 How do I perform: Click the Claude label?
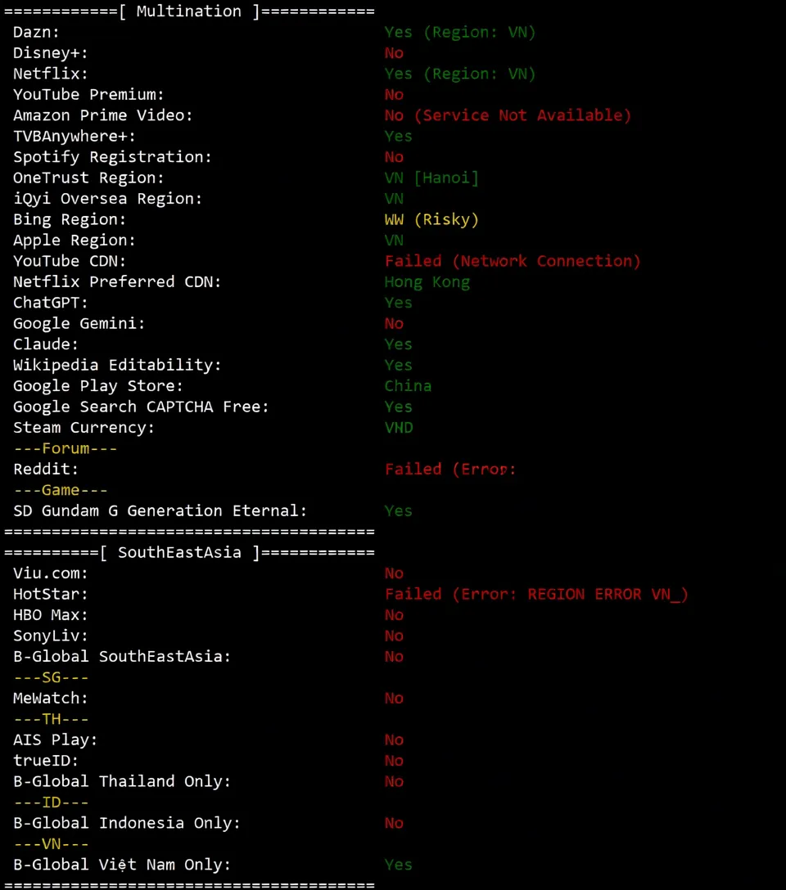[x=46, y=344]
